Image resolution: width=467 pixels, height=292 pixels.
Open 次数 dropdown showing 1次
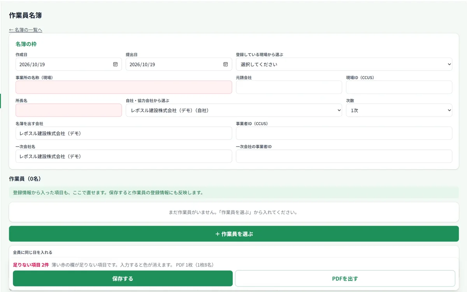(399, 110)
